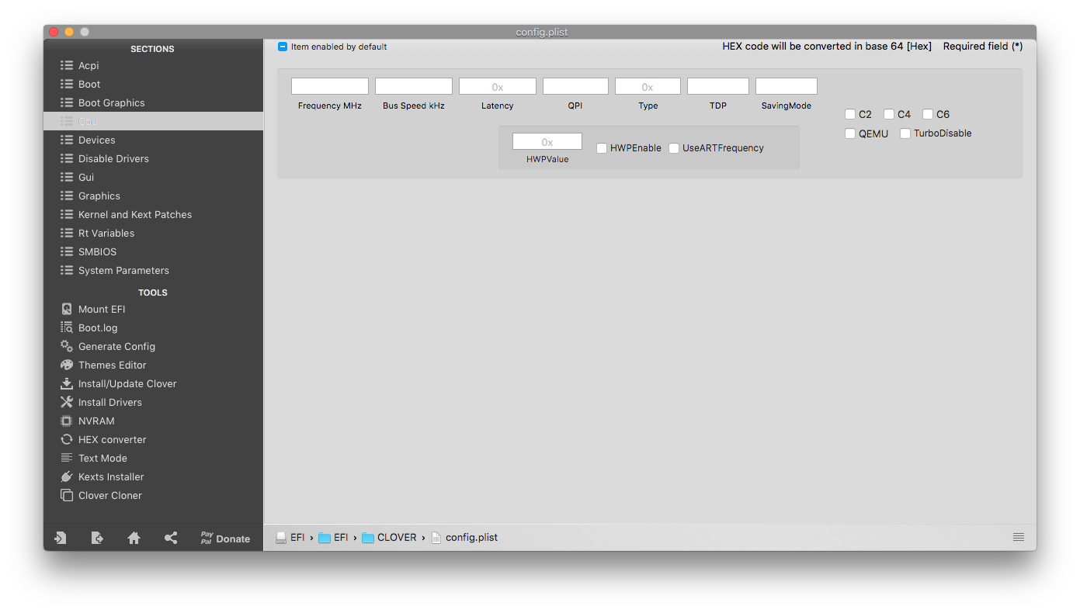This screenshot has width=1080, height=613.
Task: Open the Install Drivers tool
Action: point(153,402)
